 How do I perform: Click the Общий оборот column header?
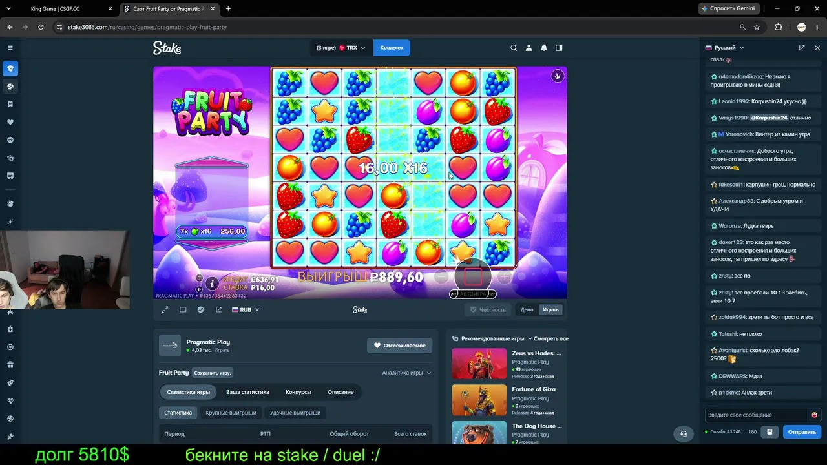pyautogui.click(x=350, y=434)
